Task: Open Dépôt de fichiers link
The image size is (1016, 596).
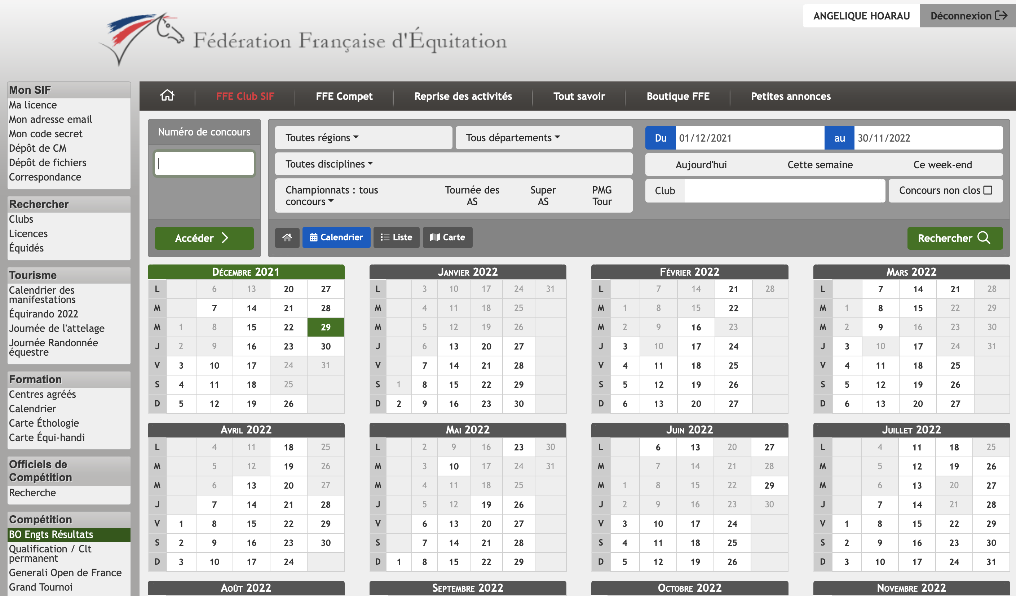Action: click(48, 163)
